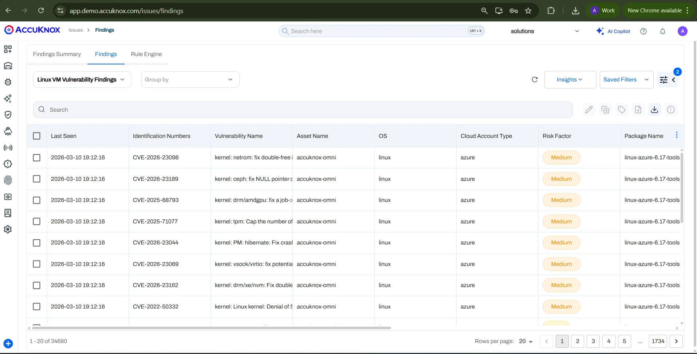Viewport: 697px width, 354px height.
Task: Go to page 1734 of results
Action: pyautogui.click(x=658, y=341)
